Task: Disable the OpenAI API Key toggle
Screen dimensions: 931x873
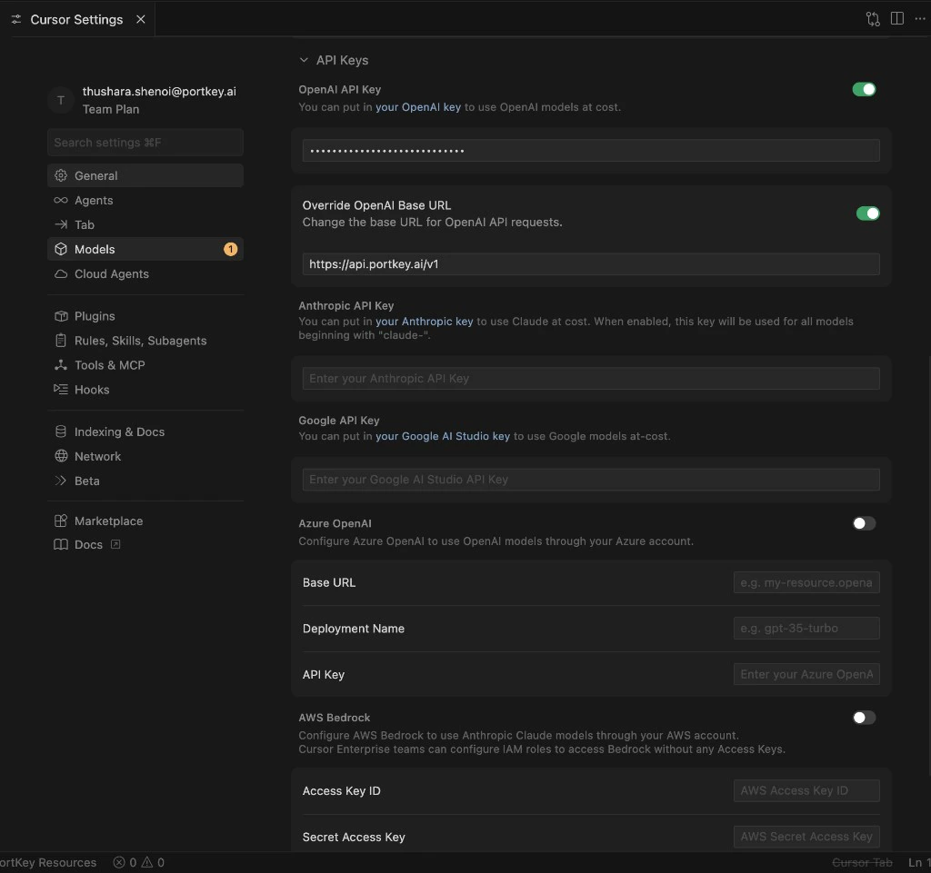Action: [864, 90]
